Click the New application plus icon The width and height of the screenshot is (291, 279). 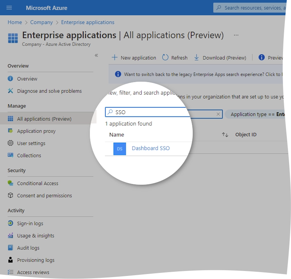(x=115, y=57)
